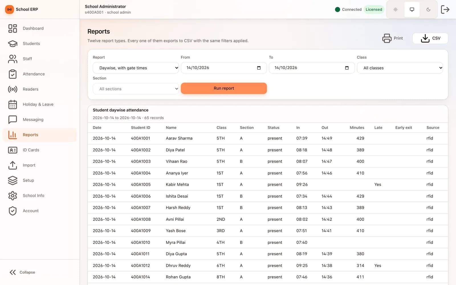Open the Report type dropdown
The height and width of the screenshot is (285, 456).
pos(136,68)
